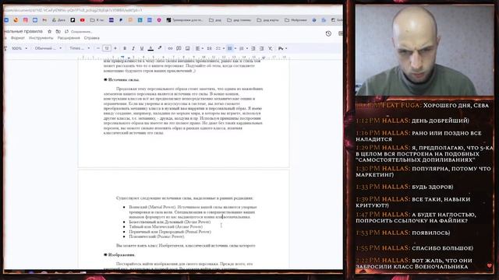
Task: Decrease the paragraph indent
Action: (x=253, y=48)
